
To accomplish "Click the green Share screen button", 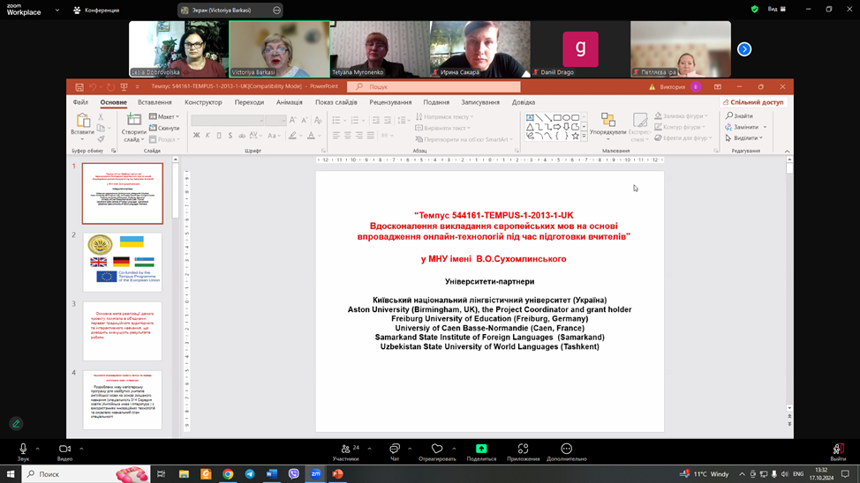I will click(x=481, y=450).
